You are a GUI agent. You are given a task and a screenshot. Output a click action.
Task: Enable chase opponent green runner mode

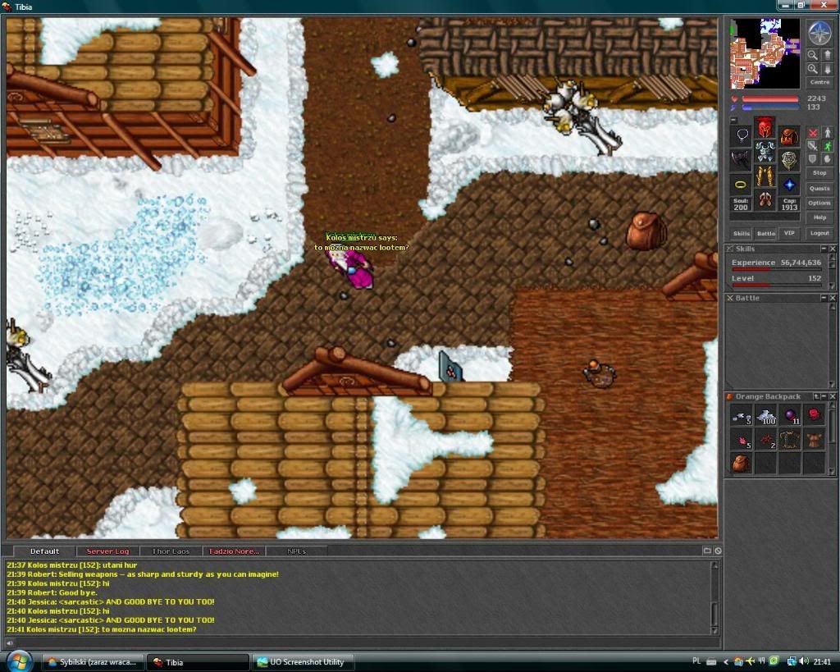coord(827,146)
